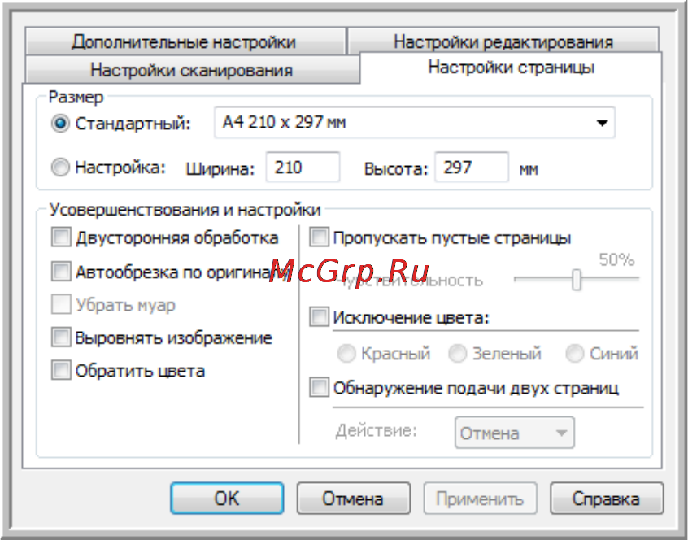Toggle Автообрезка по оригиналу checkbox
Screen dimensions: 688x540
click(61, 271)
